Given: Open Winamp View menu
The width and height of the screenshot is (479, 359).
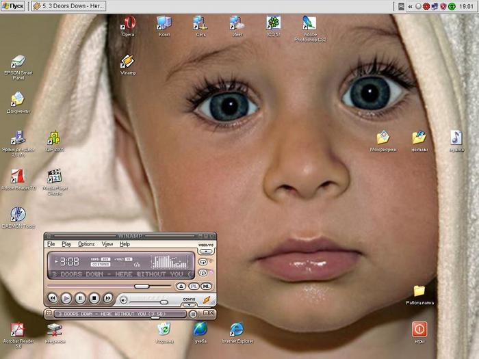Looking at the screenshot, I should [107, 244].
